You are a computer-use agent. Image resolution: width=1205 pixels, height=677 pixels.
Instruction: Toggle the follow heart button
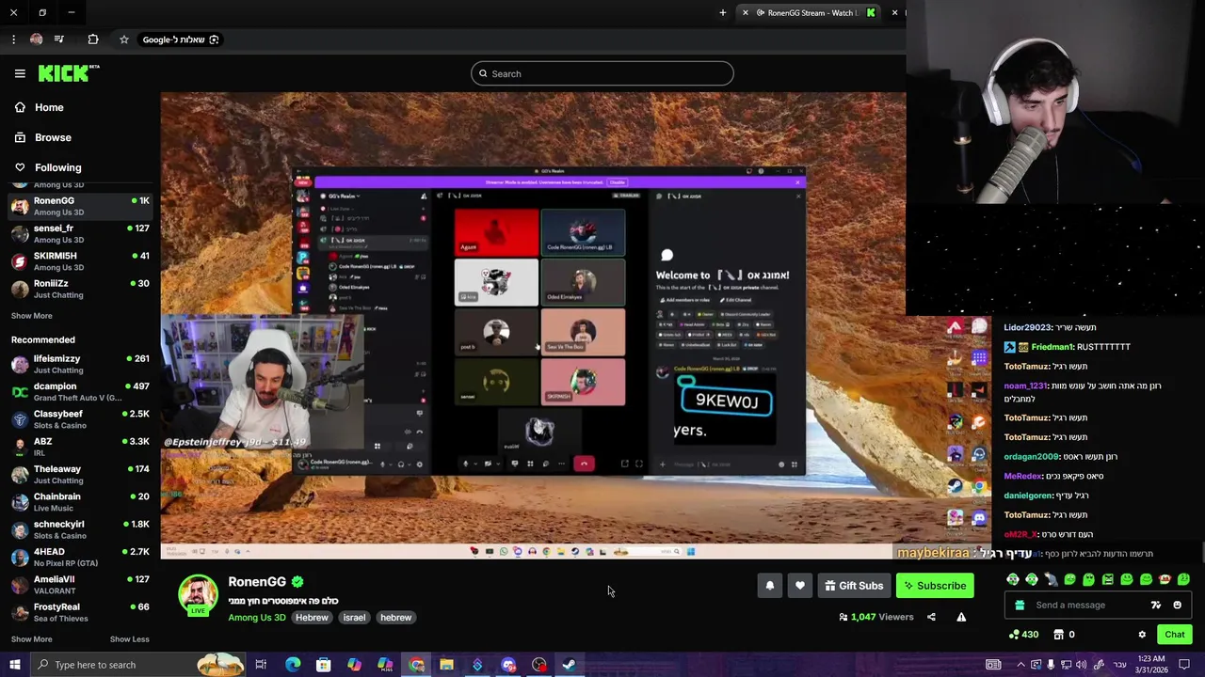click(800, 586)
